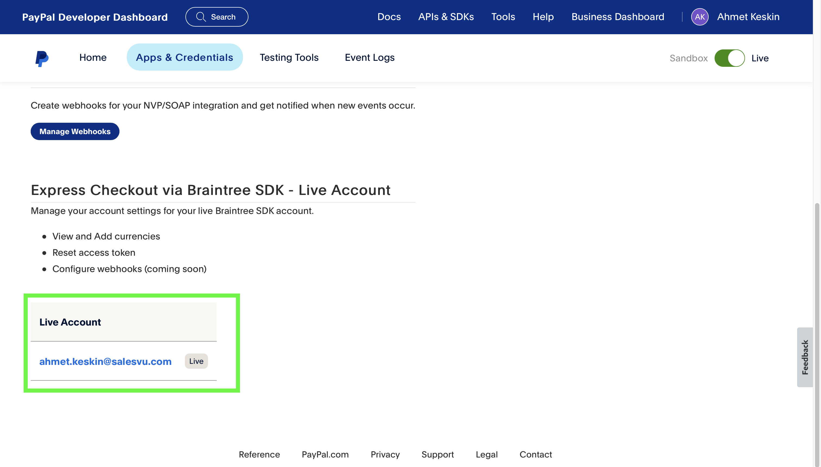Open the Legal footer link
821x467 pixels.
click(x=487, y=455)
